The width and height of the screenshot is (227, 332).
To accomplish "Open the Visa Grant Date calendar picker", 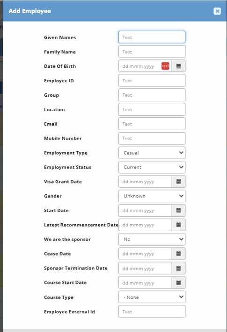I will [x=178, y=182].
